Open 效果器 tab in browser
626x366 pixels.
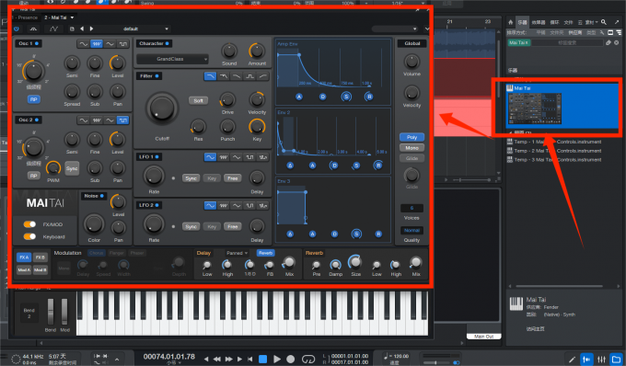(x=539, y=22)
